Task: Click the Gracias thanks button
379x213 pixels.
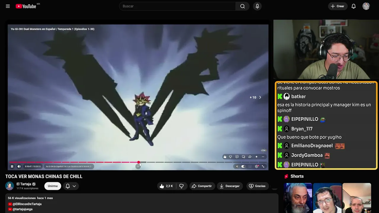Action: click(257, 186)
